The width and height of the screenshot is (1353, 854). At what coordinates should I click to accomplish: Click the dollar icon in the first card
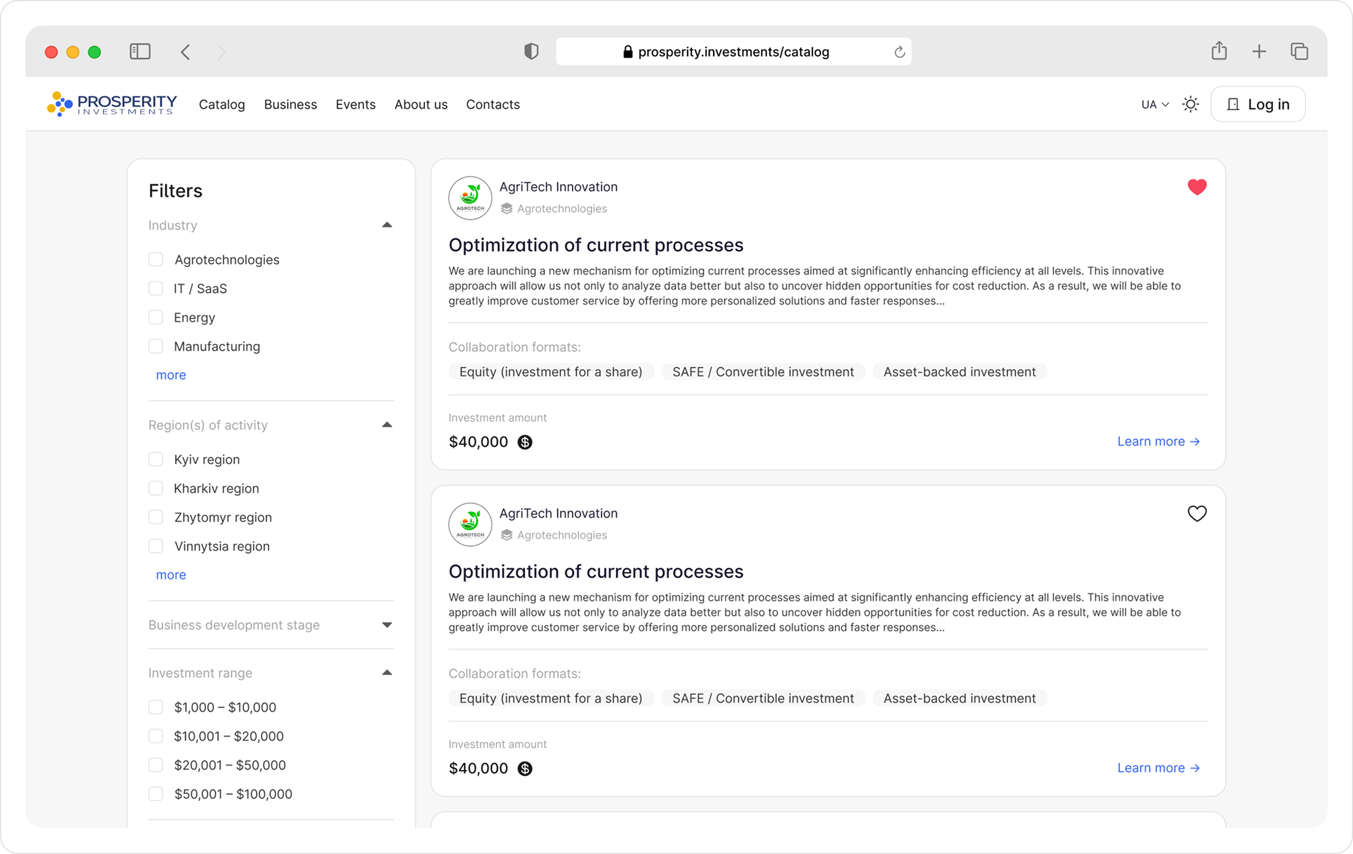coord(525,442)
